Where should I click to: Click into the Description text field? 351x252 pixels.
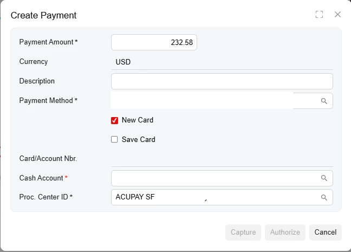pyautogui.click(x=222, y=81)
